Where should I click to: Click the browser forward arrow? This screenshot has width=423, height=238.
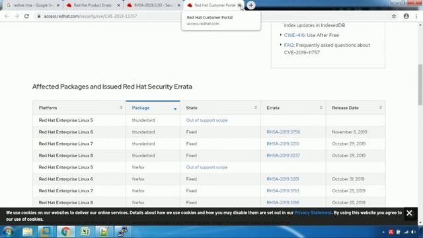[17, 16]
